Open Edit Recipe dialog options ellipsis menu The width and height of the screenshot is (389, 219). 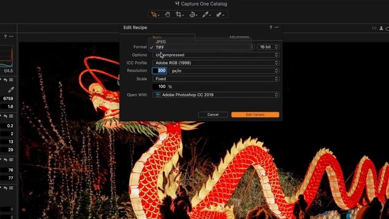(277, 27)
